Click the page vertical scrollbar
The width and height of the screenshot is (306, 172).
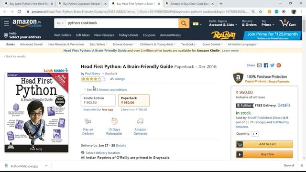[x=304, y=25]
